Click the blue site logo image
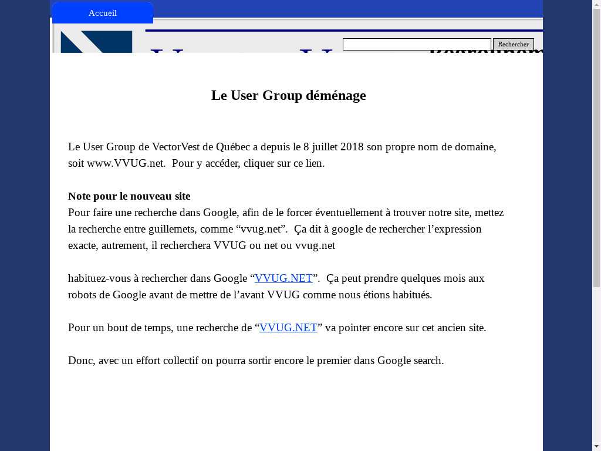The width and height of the screenshot is (601, 451). click(97, 42)
